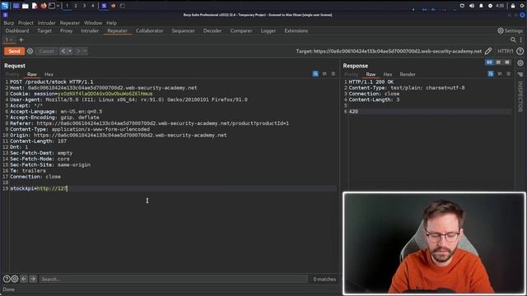Open the terminal emulator taskbar icon
This screenshot has height=296, width=527.
52,6
